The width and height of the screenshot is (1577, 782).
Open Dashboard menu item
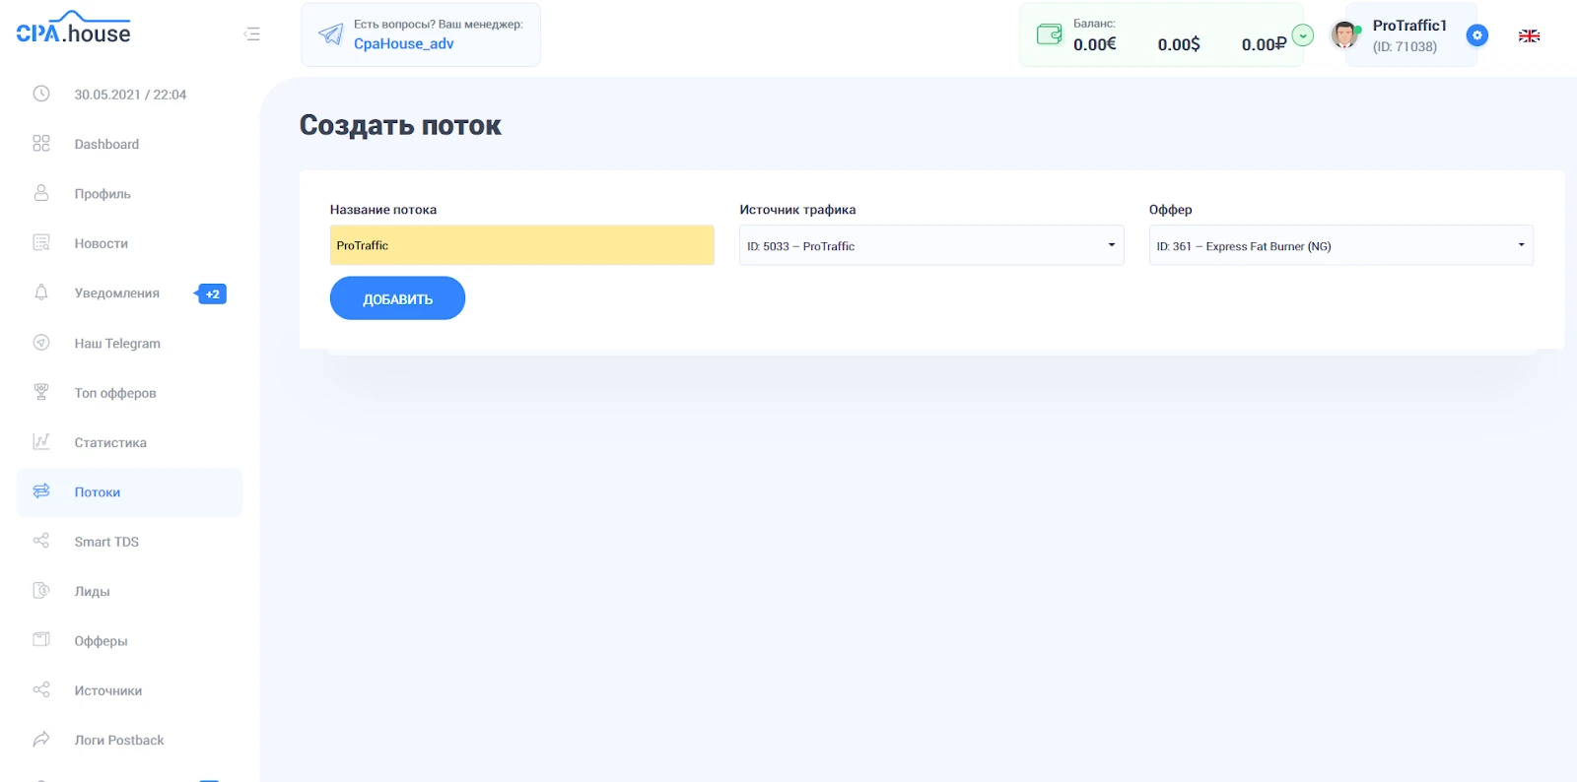(x=106, y=144)
